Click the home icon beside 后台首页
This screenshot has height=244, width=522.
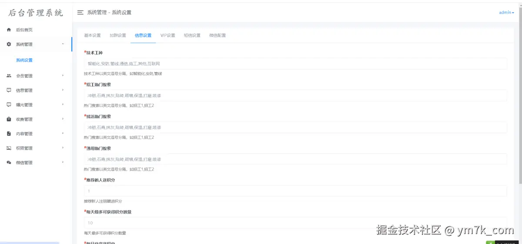point(9,30)
